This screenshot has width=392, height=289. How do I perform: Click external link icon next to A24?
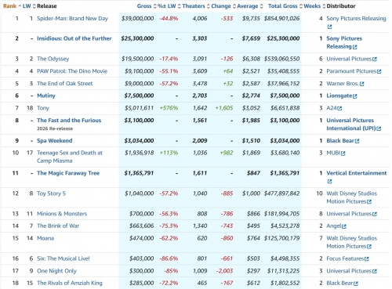(339, 108)
